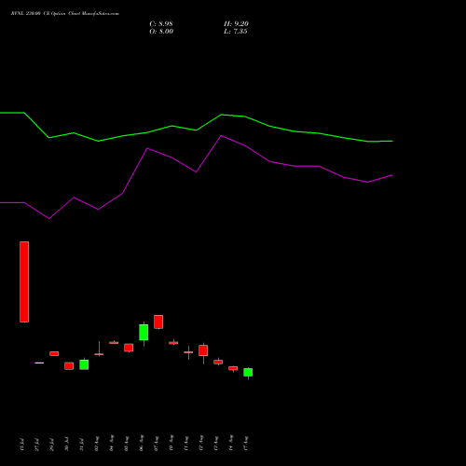Click the close value 'C: 8.98'

(x=161, y=24)
